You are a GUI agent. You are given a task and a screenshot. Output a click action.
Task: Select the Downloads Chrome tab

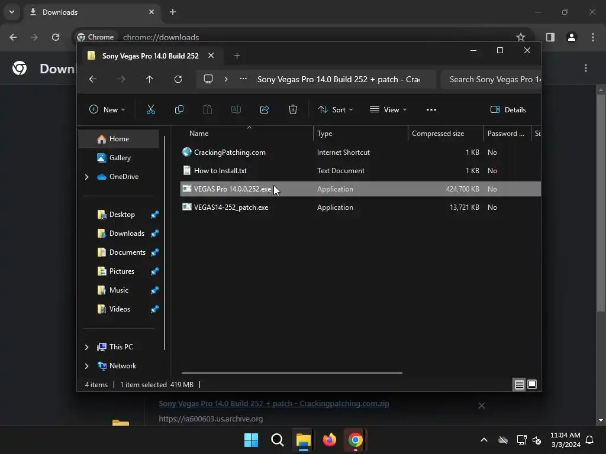(x=93, y=12)
